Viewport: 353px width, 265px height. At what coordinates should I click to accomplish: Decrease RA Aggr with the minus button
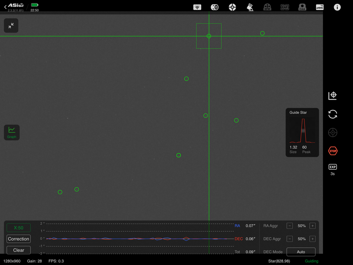(290, 226)
